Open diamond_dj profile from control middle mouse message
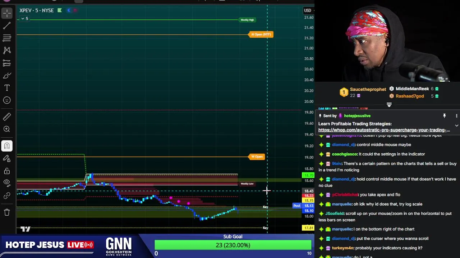This screenshot has width=460, height=258. 343,145
